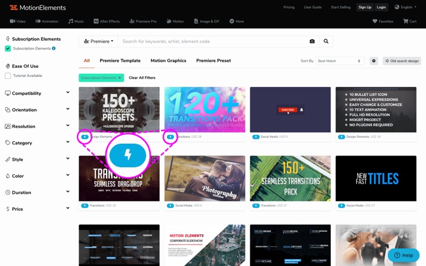
Task: Open the User Guide link
Action: [x=313, y=7]
